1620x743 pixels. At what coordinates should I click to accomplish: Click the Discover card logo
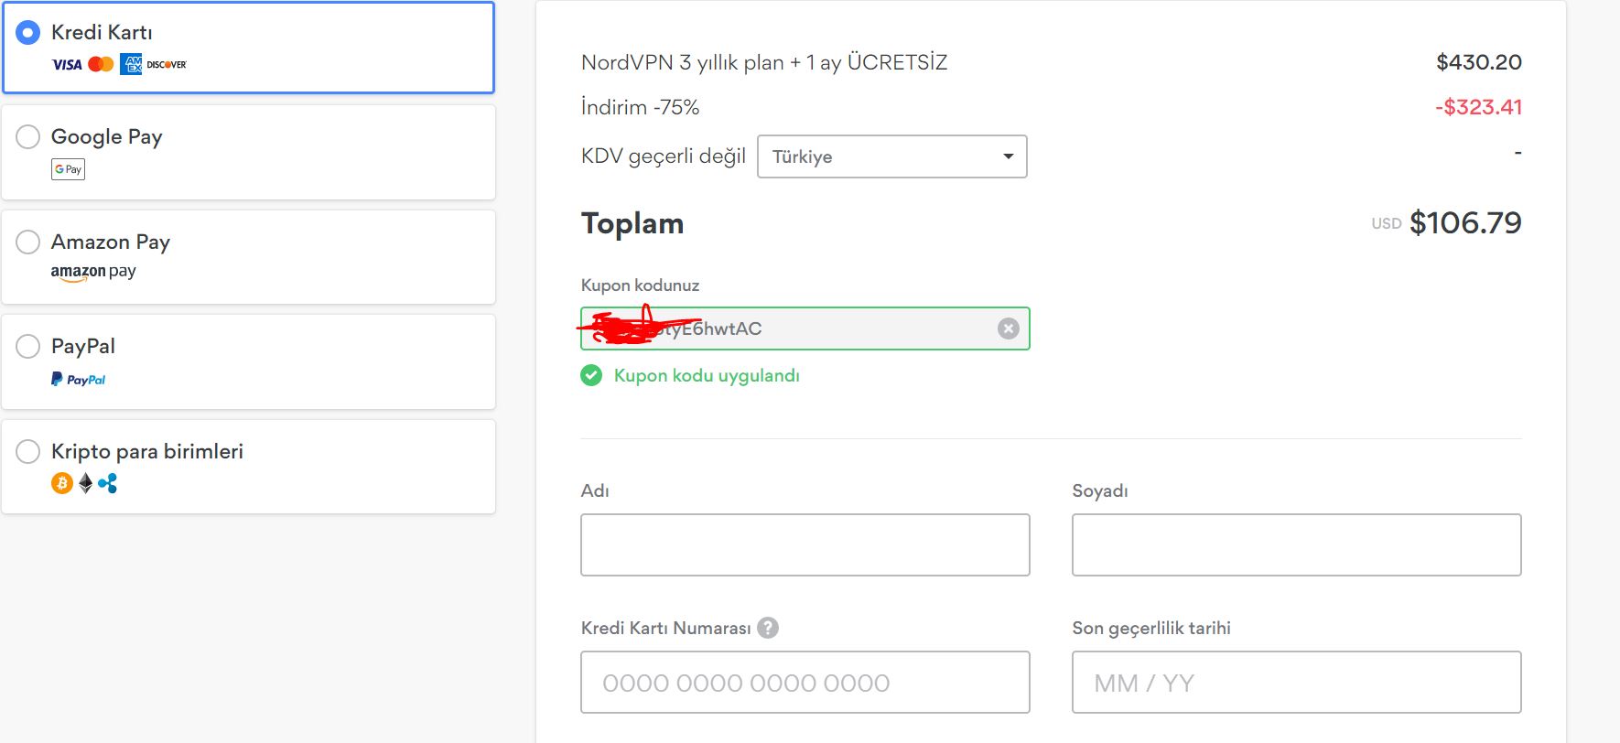click(x=167, y=65)
